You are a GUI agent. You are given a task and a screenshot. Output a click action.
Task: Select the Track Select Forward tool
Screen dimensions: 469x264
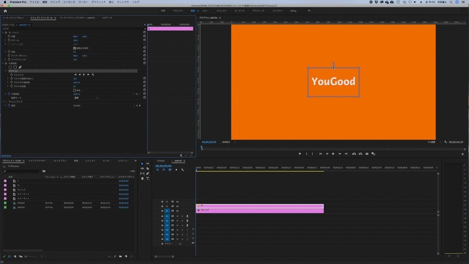[148, 163]
